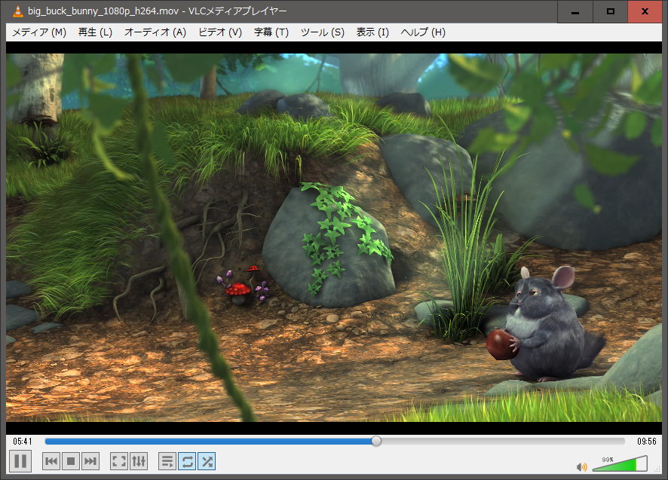Viewport: 668px width, 480px height.
Task: Click the remaining time 09:56 label
Action: pos(646,442)
